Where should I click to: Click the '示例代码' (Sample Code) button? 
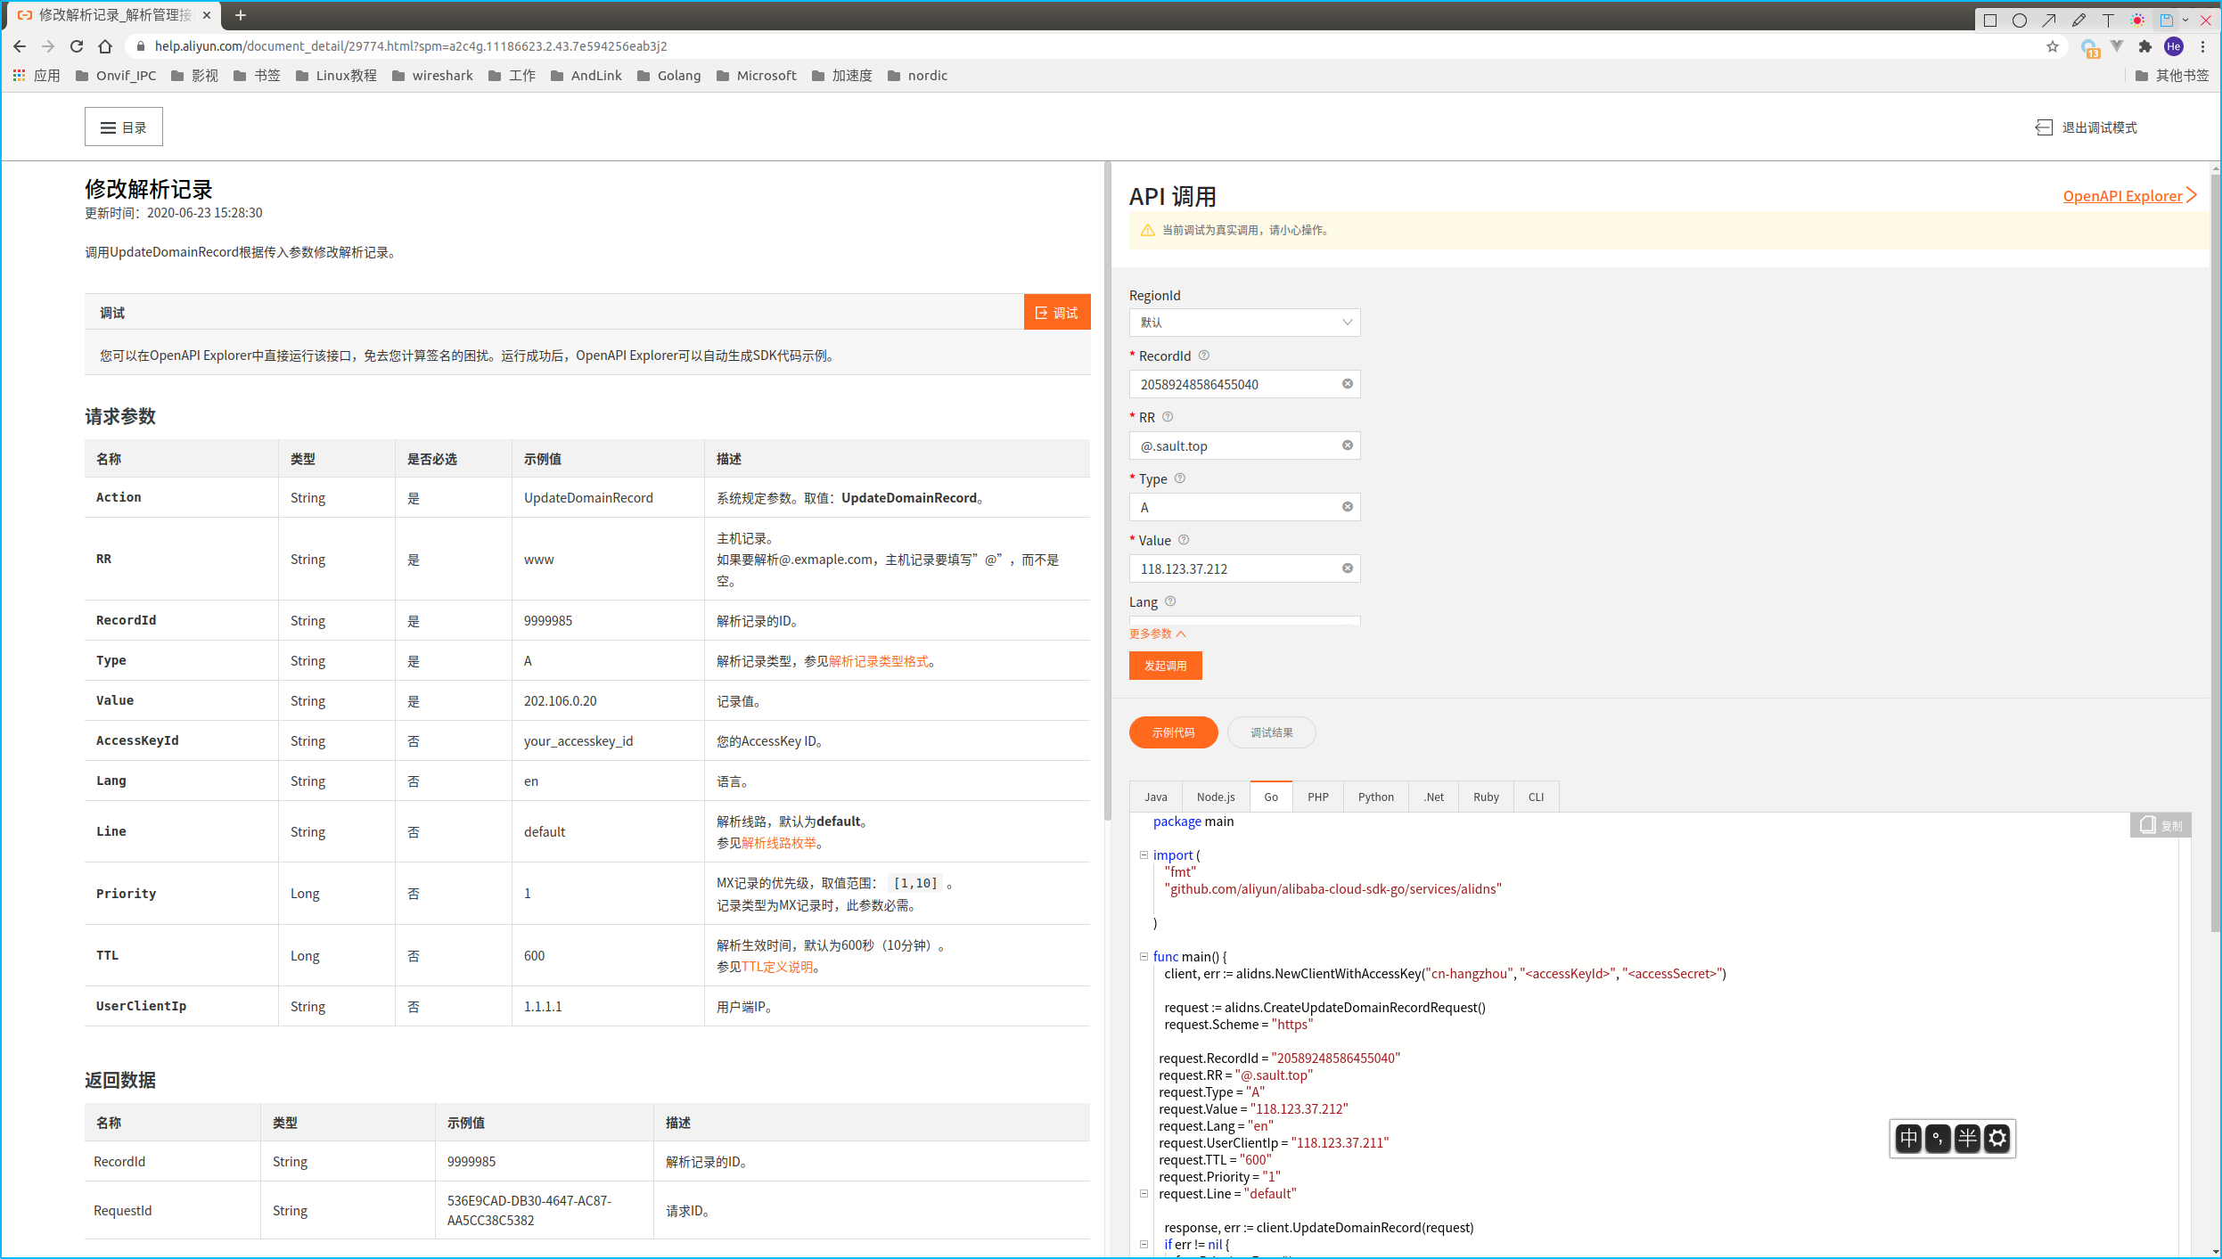coord(1175,731)
